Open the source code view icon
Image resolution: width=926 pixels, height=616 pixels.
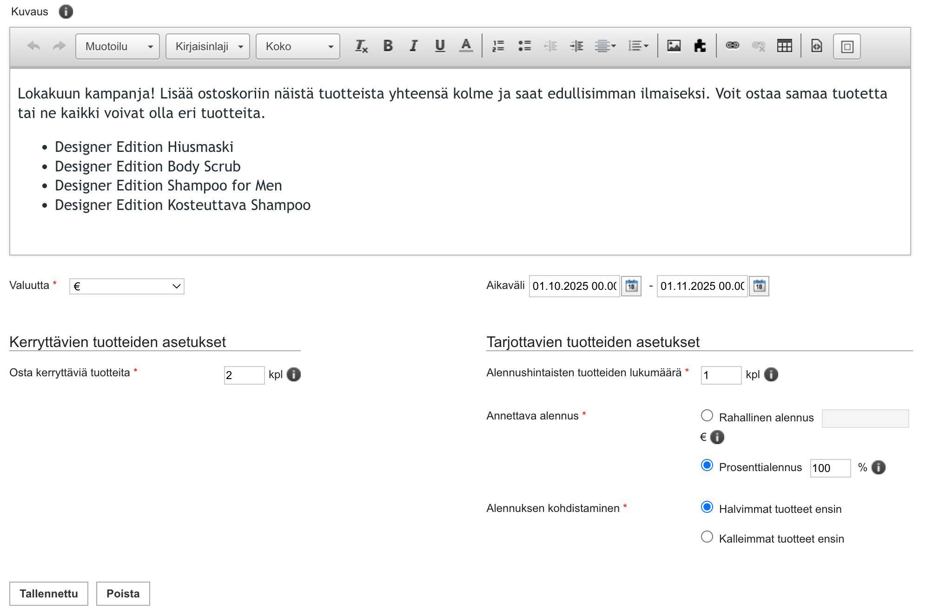[x=817, y=46]
